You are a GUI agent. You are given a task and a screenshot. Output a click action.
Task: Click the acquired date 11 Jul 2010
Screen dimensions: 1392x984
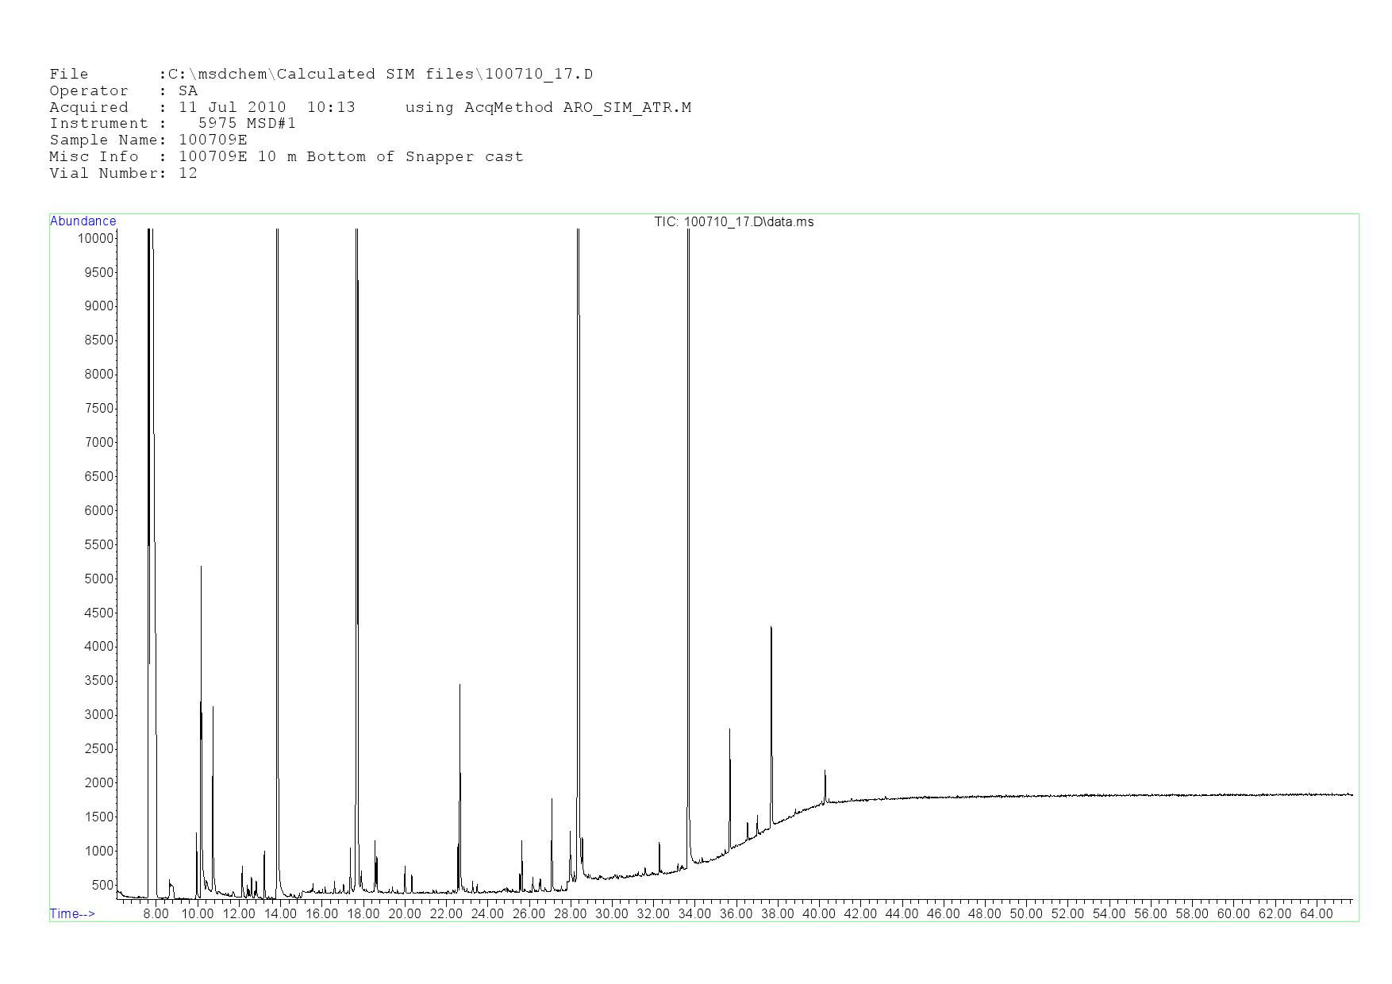232,108
